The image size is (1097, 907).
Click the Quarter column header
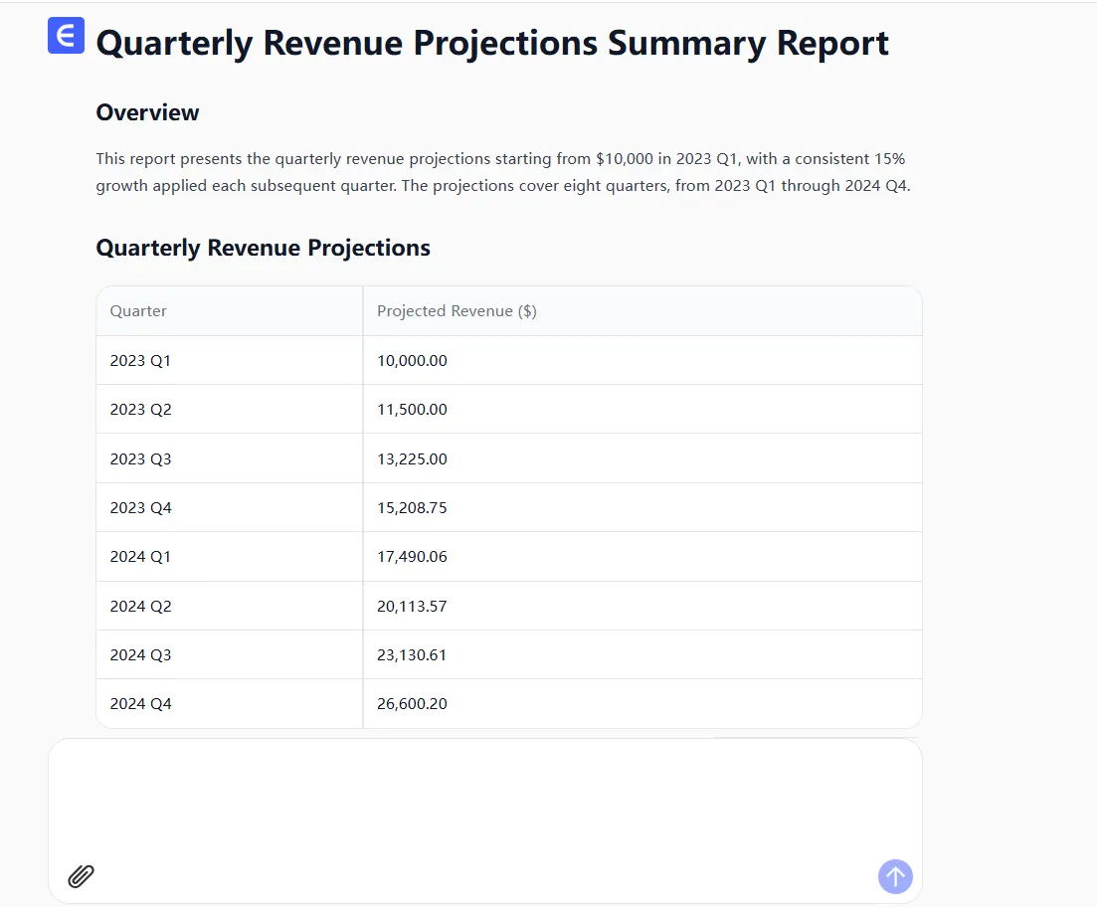pos(138,311)
